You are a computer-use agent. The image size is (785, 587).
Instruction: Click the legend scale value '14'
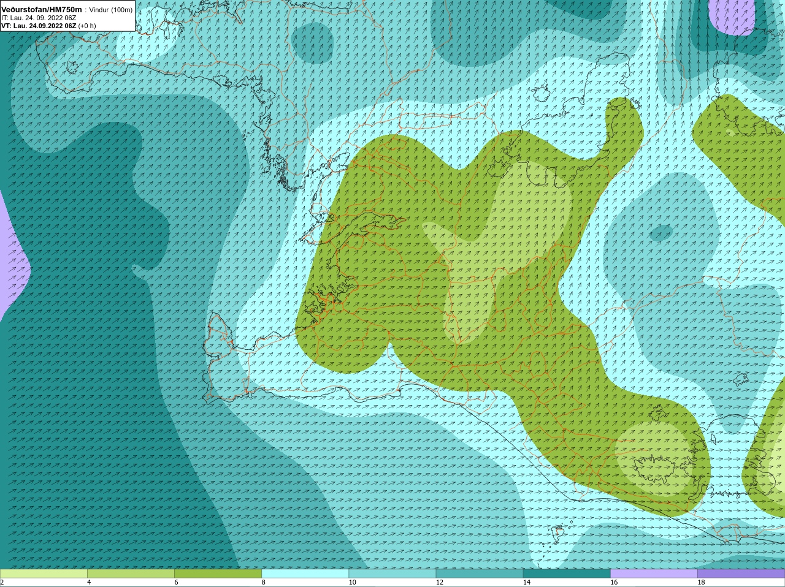(x=526, y=583)
